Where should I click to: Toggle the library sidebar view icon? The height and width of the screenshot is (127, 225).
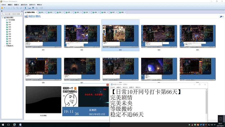tap(26, 8)
